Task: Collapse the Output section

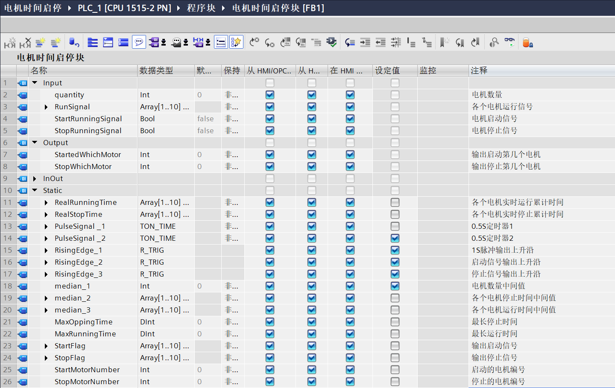Action: pos(35,143)
